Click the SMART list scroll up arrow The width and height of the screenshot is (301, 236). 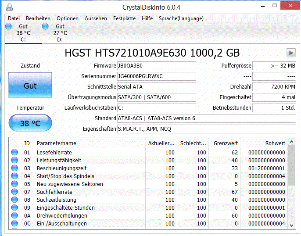pyautogui.click(x=292, y=142)
